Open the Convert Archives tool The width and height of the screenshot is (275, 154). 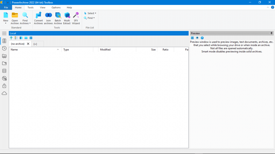tap(38, 18)
